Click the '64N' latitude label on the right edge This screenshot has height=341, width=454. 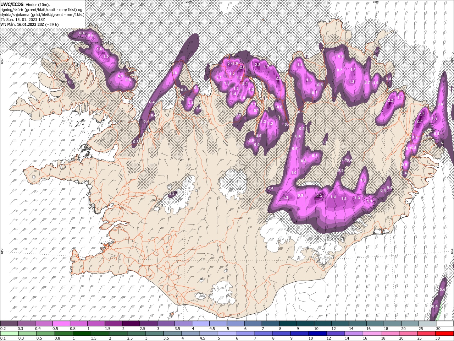[x=452, y=251]
